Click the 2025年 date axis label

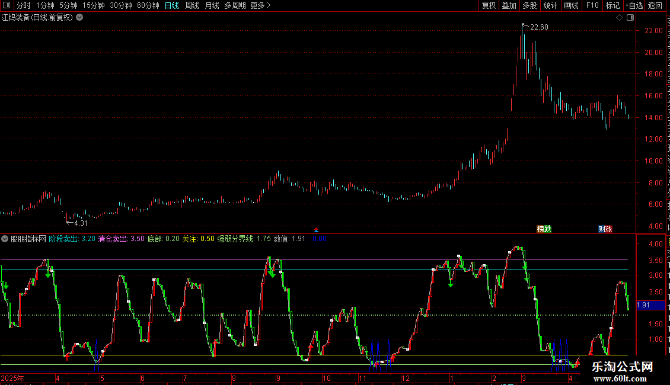pyautogui.click(x=12, y=378)
